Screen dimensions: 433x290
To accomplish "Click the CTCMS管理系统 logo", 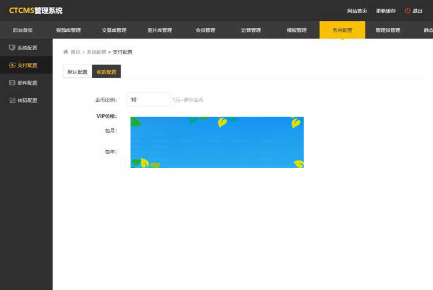I will pyautogui.click(x=36, y=10).
